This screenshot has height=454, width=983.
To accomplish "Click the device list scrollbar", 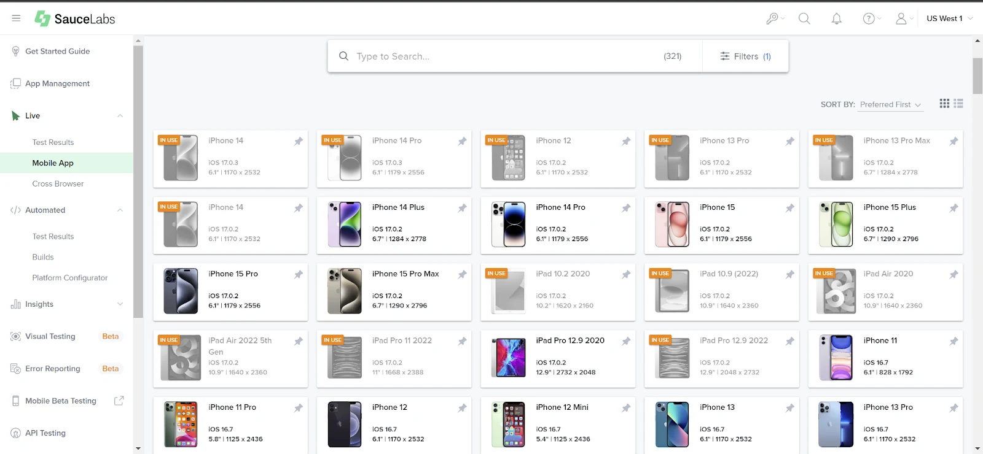I will point(977,76).
